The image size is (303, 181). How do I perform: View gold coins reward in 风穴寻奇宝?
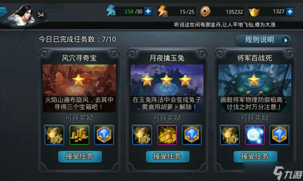coord(79,135)
